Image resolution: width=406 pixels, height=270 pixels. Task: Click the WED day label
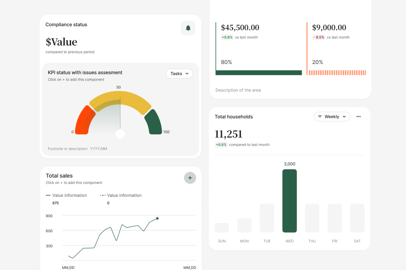(x=289, y=241)
